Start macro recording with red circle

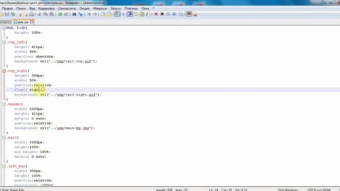point(156,14)
